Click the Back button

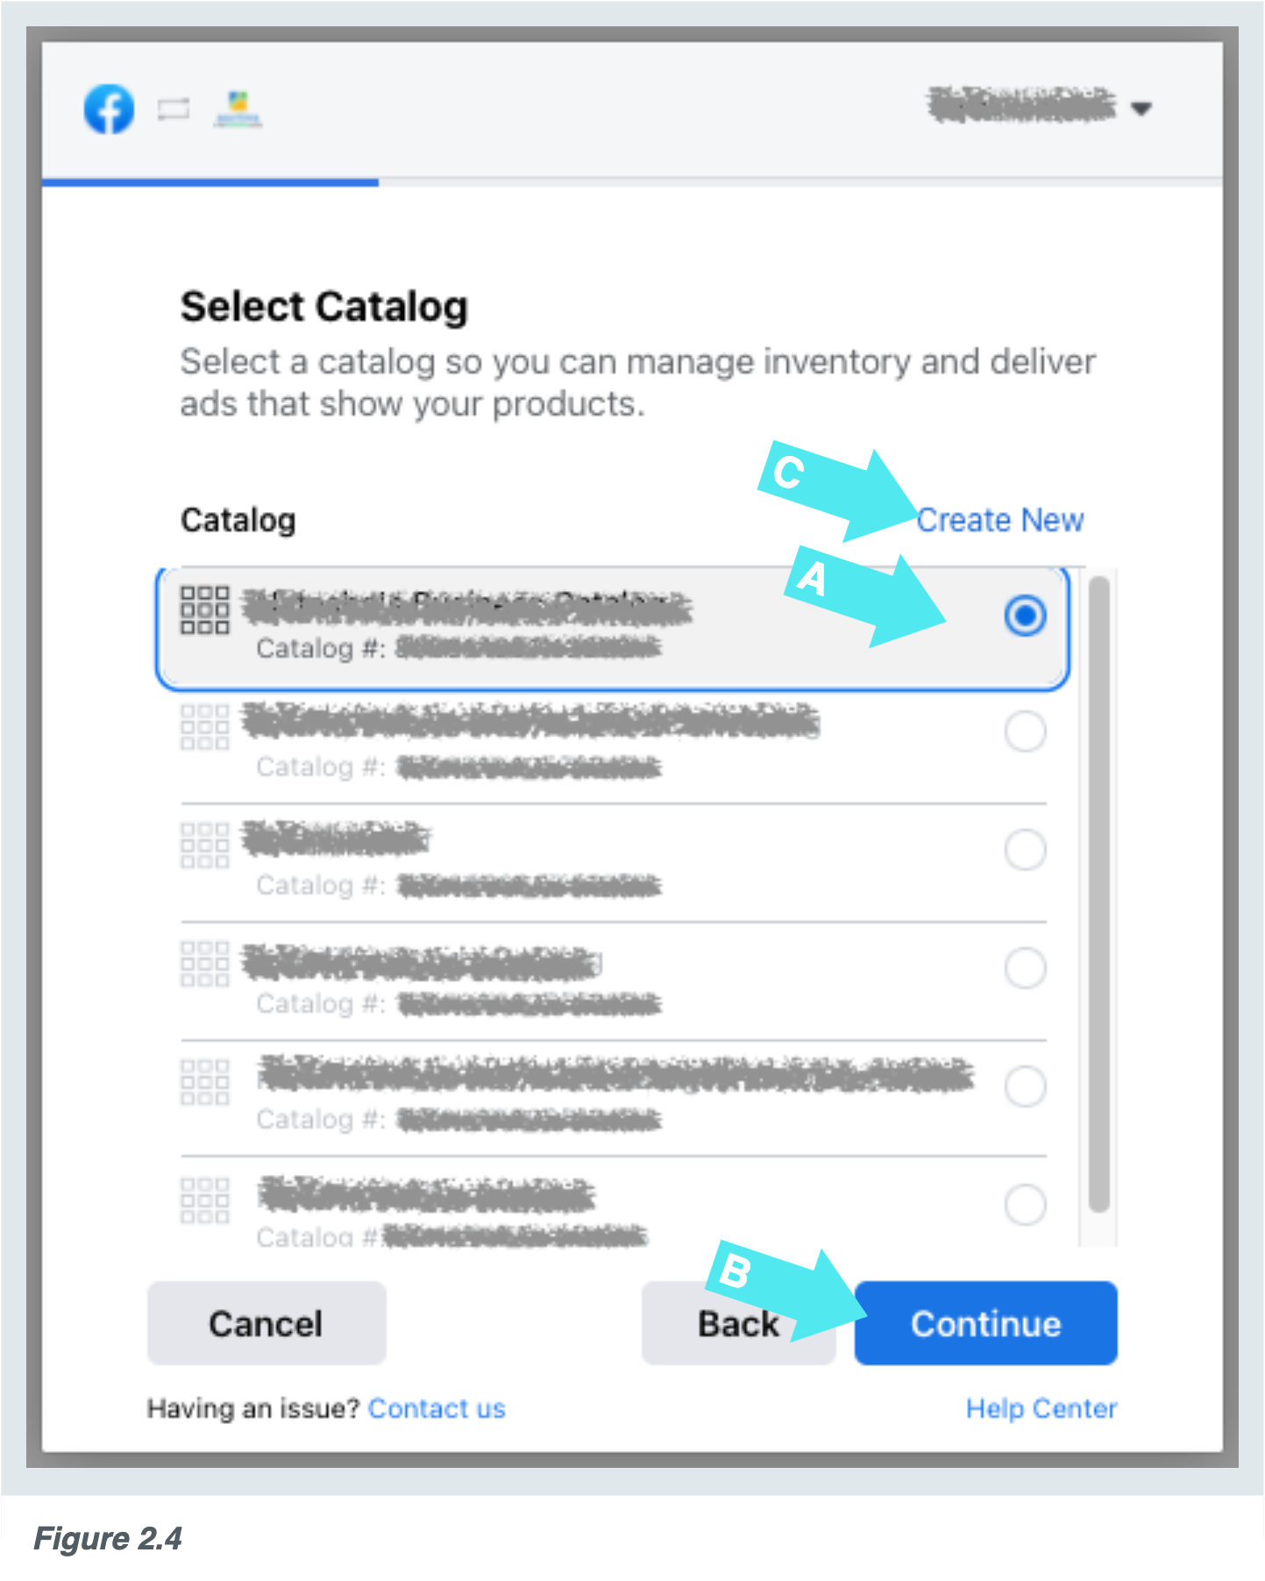click(738, 1323)
